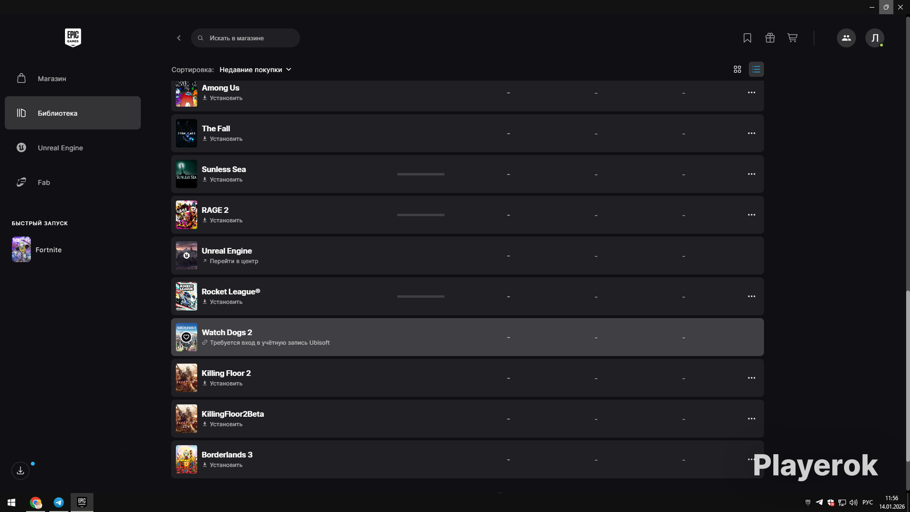Image resolution: width=910 pixels, height=512 pixels.
Task: Click the Borderlands 3 title
Action: 227,455
